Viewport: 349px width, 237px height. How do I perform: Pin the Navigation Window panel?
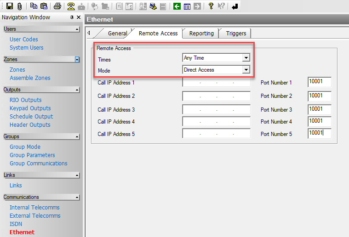tap(72, 18)
